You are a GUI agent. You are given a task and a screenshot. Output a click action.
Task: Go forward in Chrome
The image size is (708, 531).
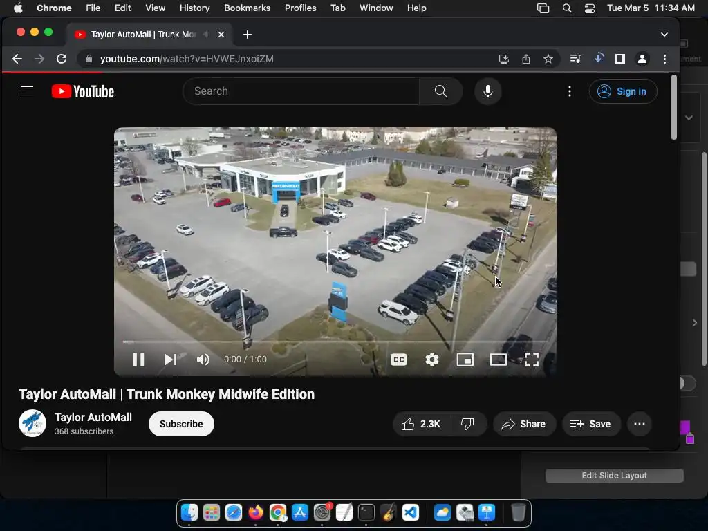pyautogui.click(x=39, y=59)
